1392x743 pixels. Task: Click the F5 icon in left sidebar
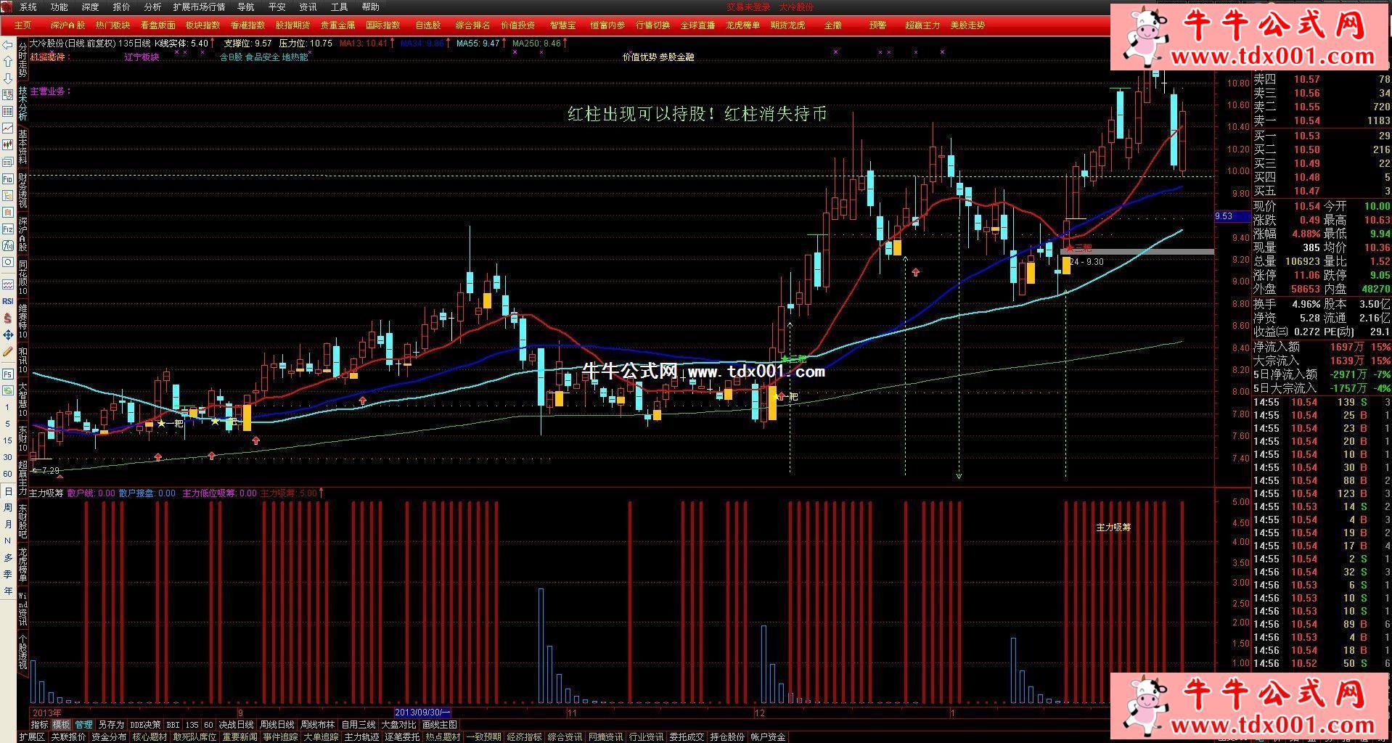(x=8, y=374)
